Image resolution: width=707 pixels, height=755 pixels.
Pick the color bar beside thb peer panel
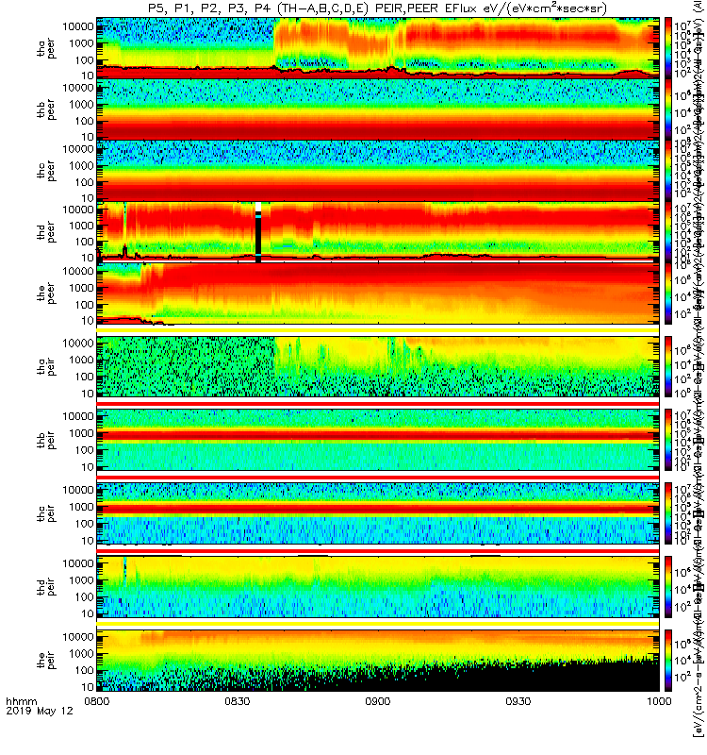click(668, 109)
